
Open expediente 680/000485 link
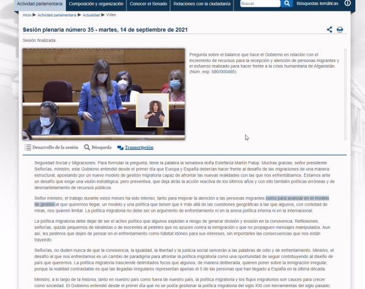(223, 72)
